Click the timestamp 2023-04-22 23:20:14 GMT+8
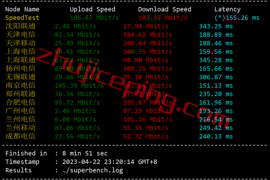The width and height of the screenshot is (270, 180). [110, 162]
